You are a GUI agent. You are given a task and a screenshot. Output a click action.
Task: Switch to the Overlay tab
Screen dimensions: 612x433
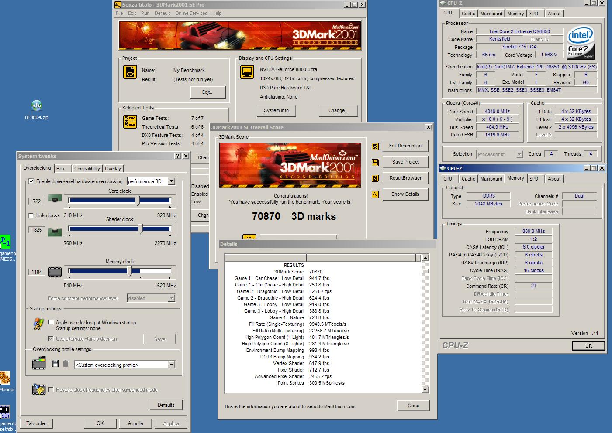point(113,169)
